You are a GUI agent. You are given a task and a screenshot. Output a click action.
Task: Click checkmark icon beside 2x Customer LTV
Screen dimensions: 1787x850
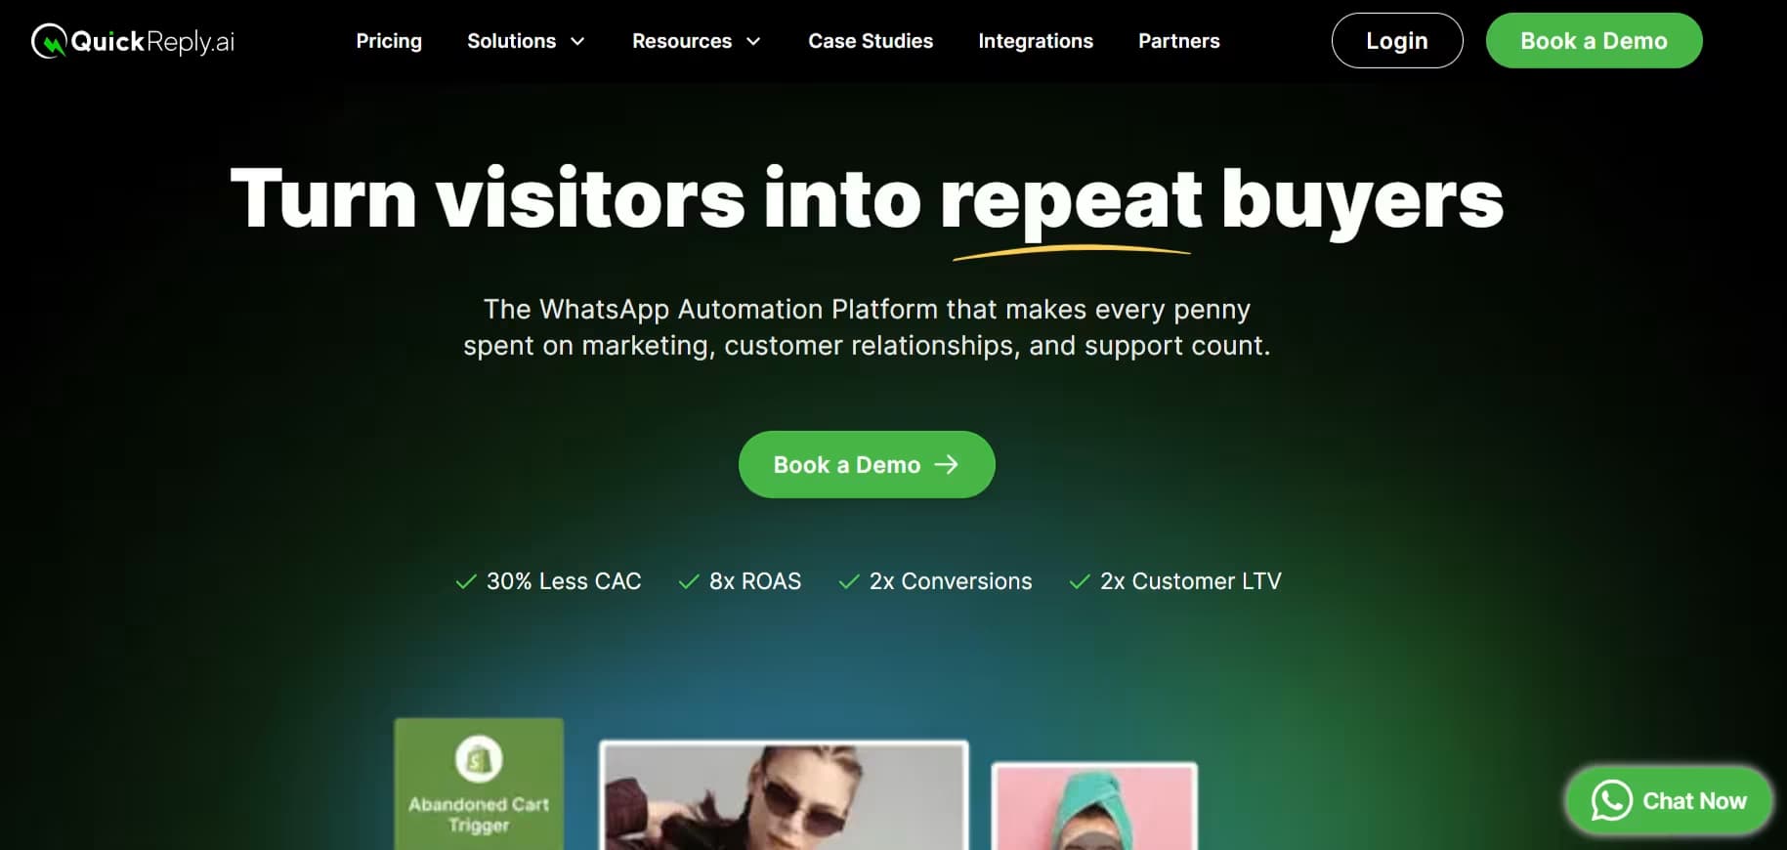point(1080,581)
